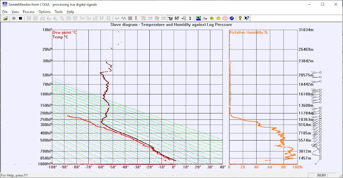This screenshot has width=343, height=178.
Task: Open the Options menu
Action: click(x=45, y=12)
